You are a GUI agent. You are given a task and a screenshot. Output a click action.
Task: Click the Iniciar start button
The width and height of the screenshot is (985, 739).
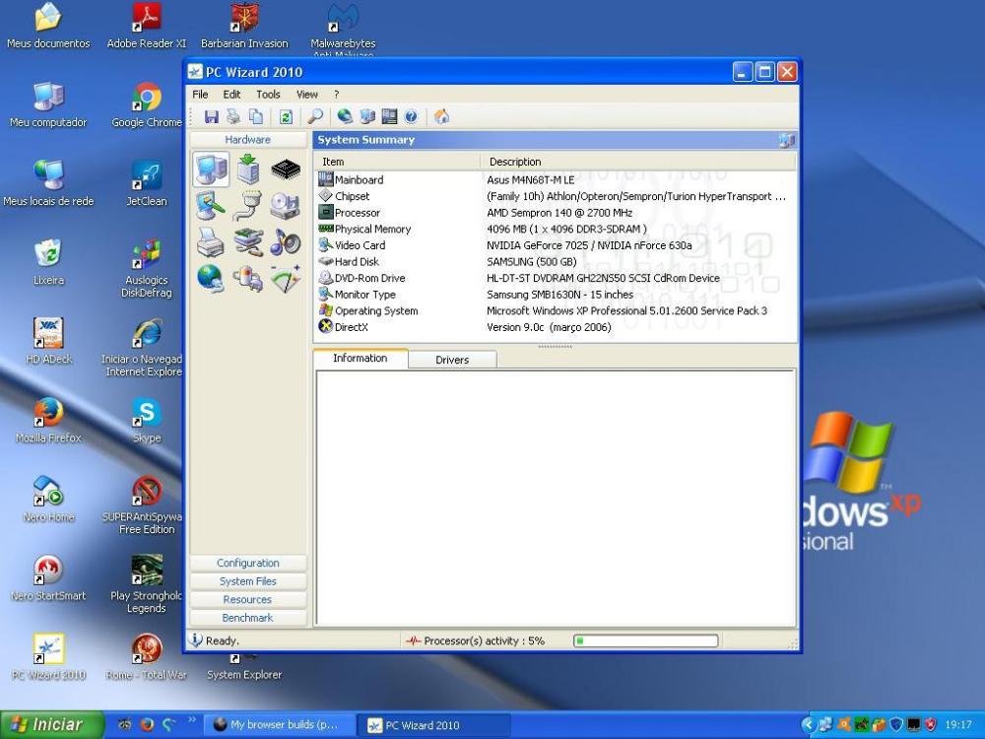click(x=51, y=724)
